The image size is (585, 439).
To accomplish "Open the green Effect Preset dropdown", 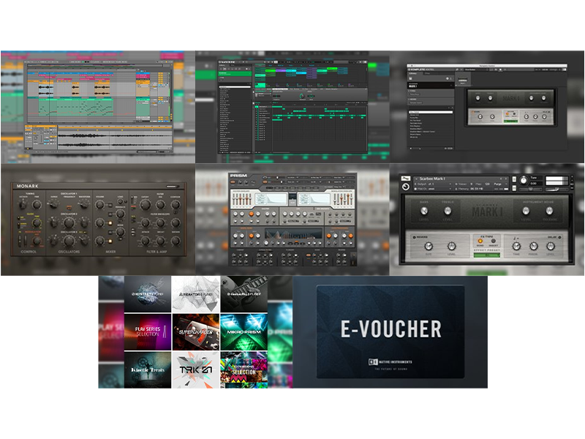I will pos(486,255).
